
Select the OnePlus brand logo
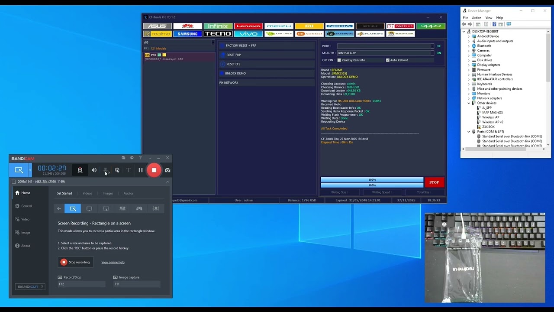(400, 26)
